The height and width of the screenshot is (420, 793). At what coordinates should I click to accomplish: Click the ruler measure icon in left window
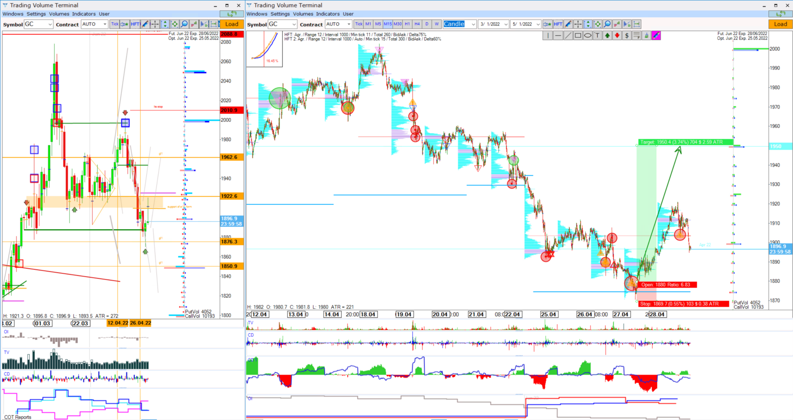coord(213,24)
